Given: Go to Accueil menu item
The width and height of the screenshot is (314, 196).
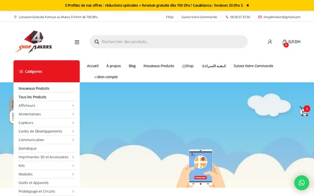Looking at the screenshot, I should [93, 66].
